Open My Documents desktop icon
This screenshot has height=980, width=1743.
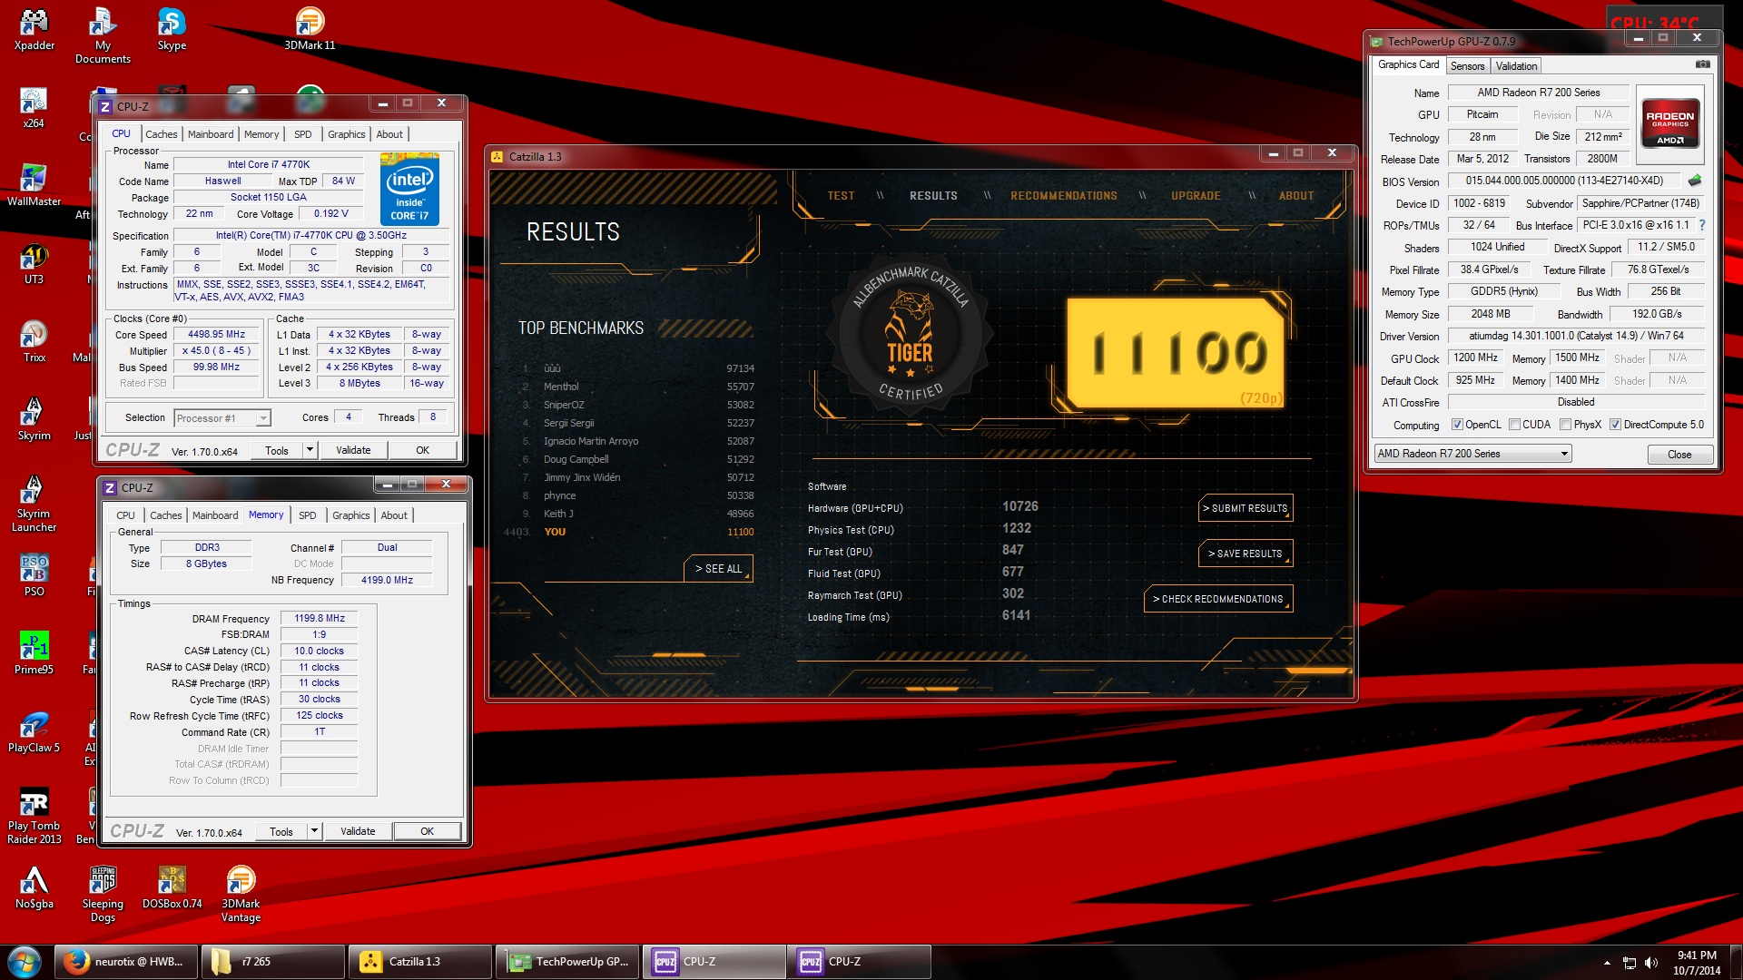click(103, 36)
